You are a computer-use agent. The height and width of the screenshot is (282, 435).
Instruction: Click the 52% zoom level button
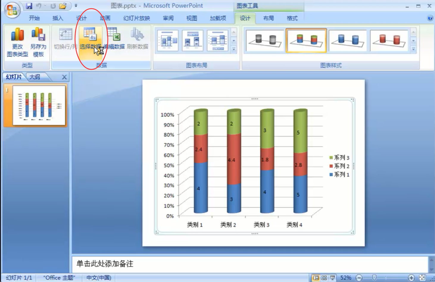click(346, 278)
